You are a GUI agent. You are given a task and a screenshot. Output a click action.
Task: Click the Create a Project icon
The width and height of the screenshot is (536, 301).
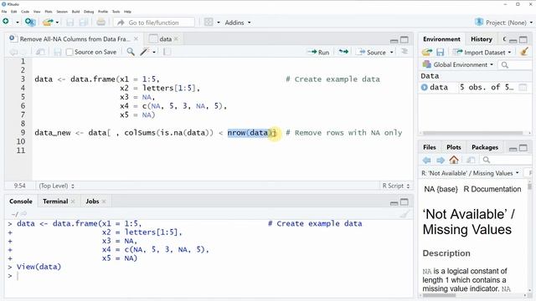(x=30, y=23)
